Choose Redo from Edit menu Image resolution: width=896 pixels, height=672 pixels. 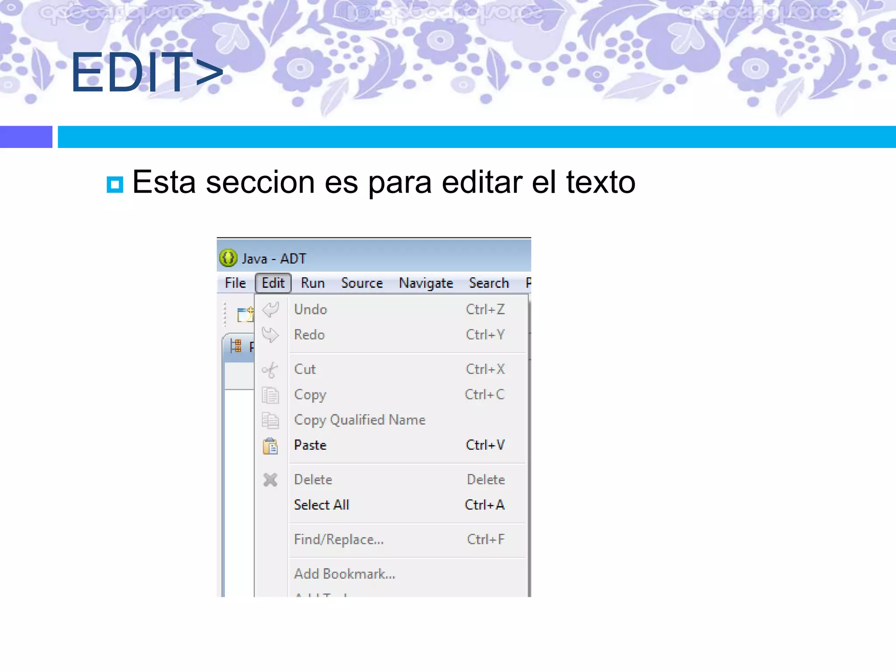pos(391,335)
